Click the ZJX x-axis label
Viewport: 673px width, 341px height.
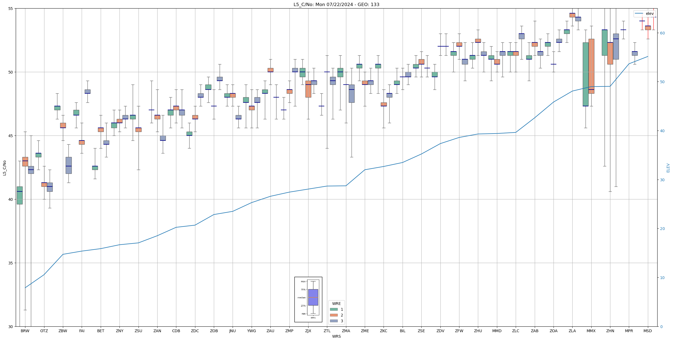(308, 331)
